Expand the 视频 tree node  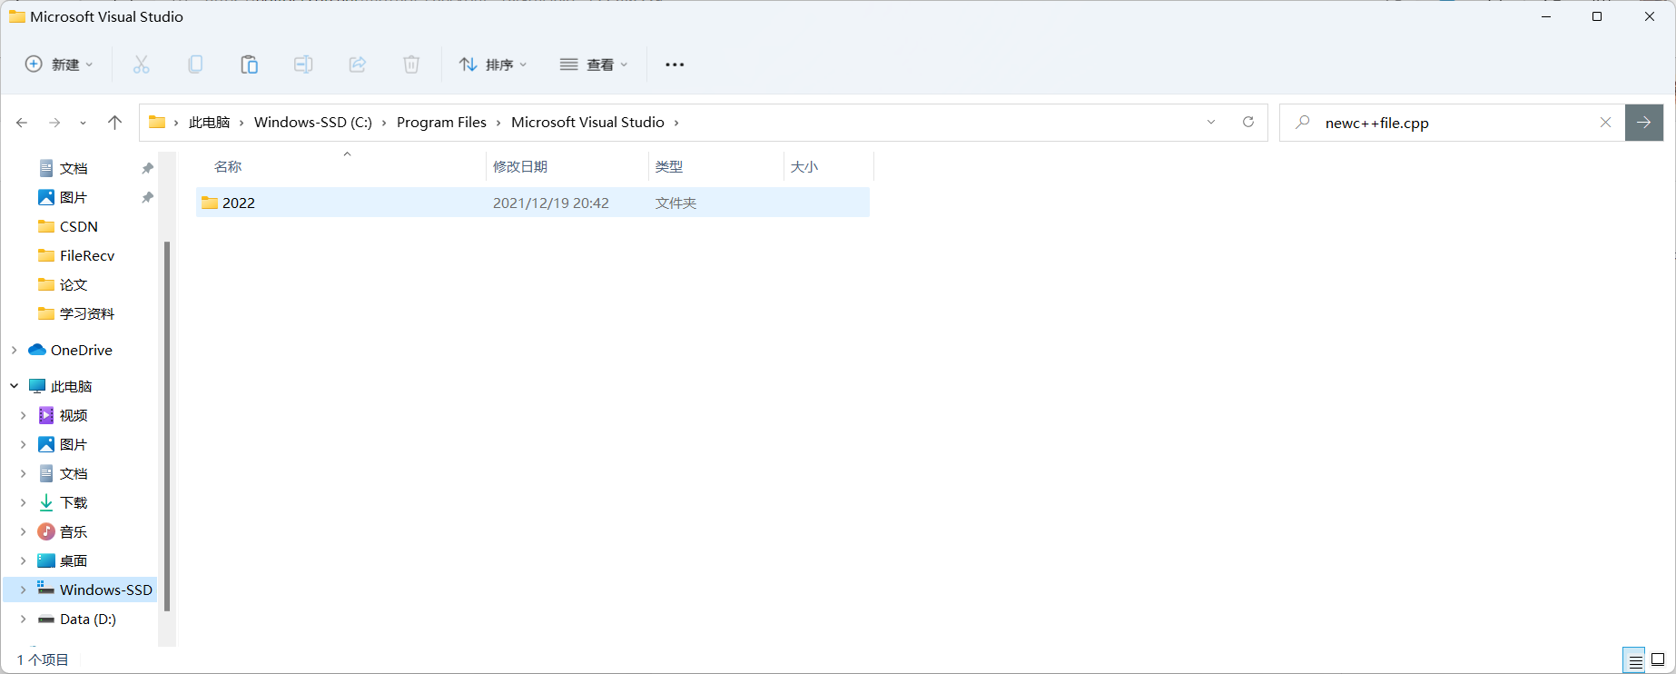[23, 416]
